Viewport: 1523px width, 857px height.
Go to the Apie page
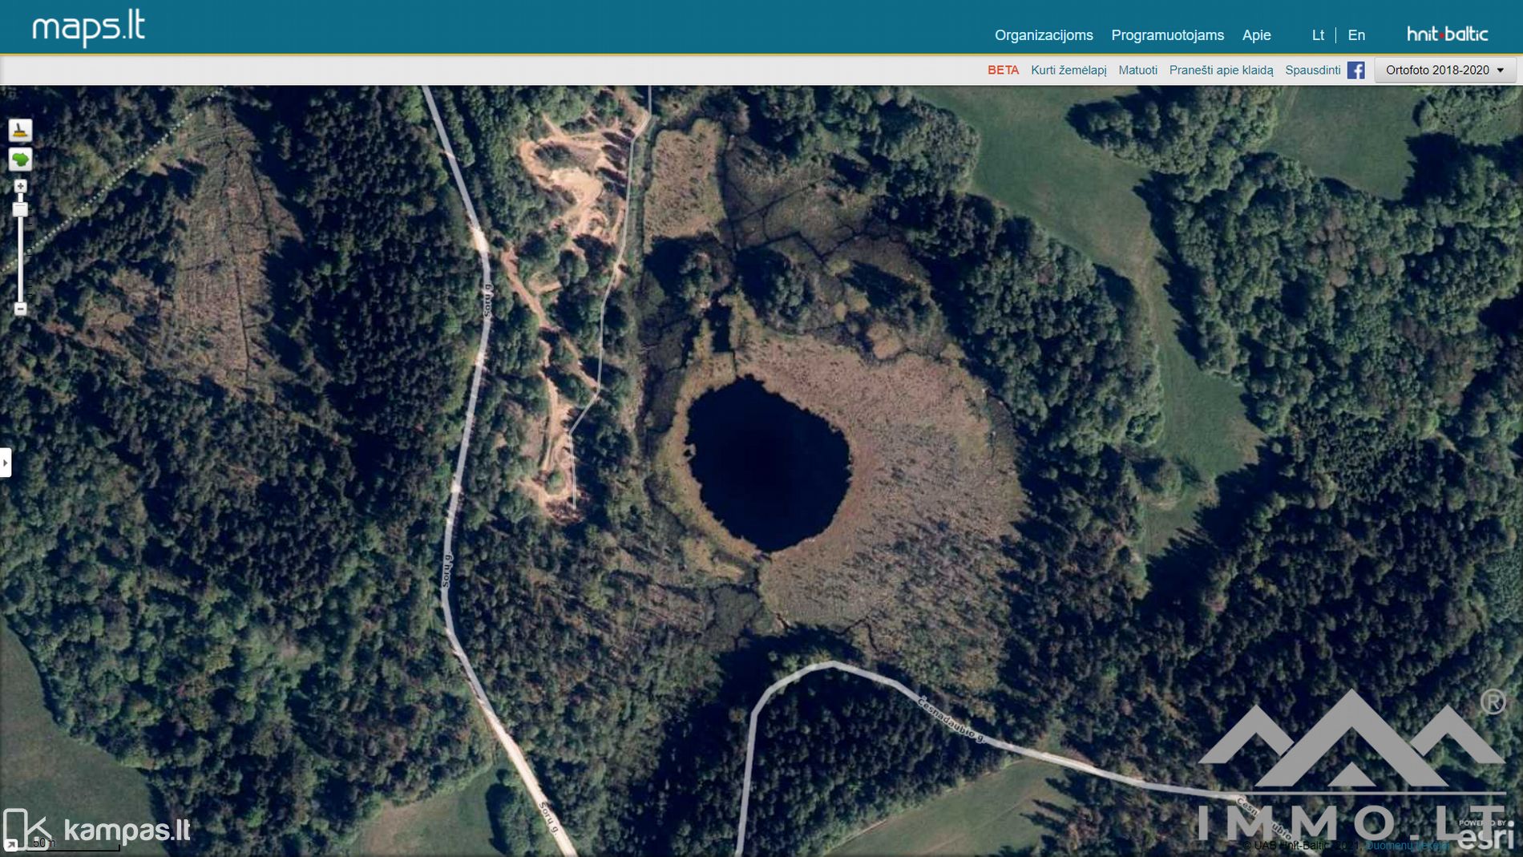click(1256, 35)
